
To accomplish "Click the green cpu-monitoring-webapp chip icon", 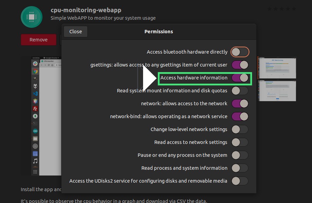I will [32, 17].
